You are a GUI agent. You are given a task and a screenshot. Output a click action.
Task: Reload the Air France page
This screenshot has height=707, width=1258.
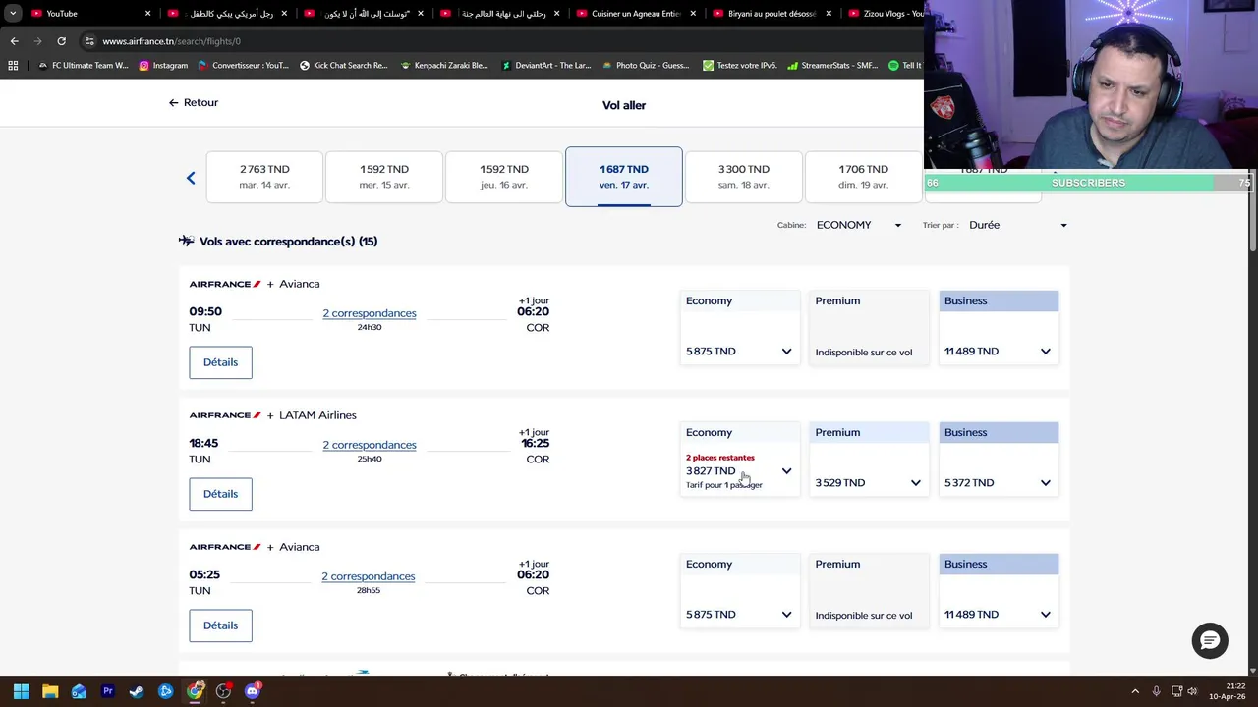[x=61, y=41]
